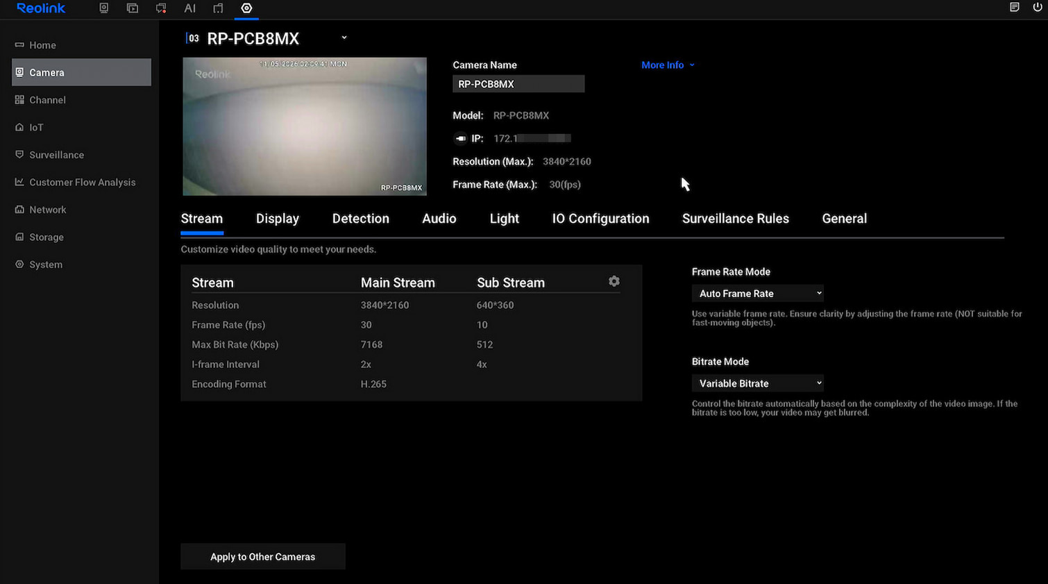Image resolution: width=1048 pixels, height=584 pixels.
Task: Open the alarm messages icon with red dot
Action: pos(161,8)
